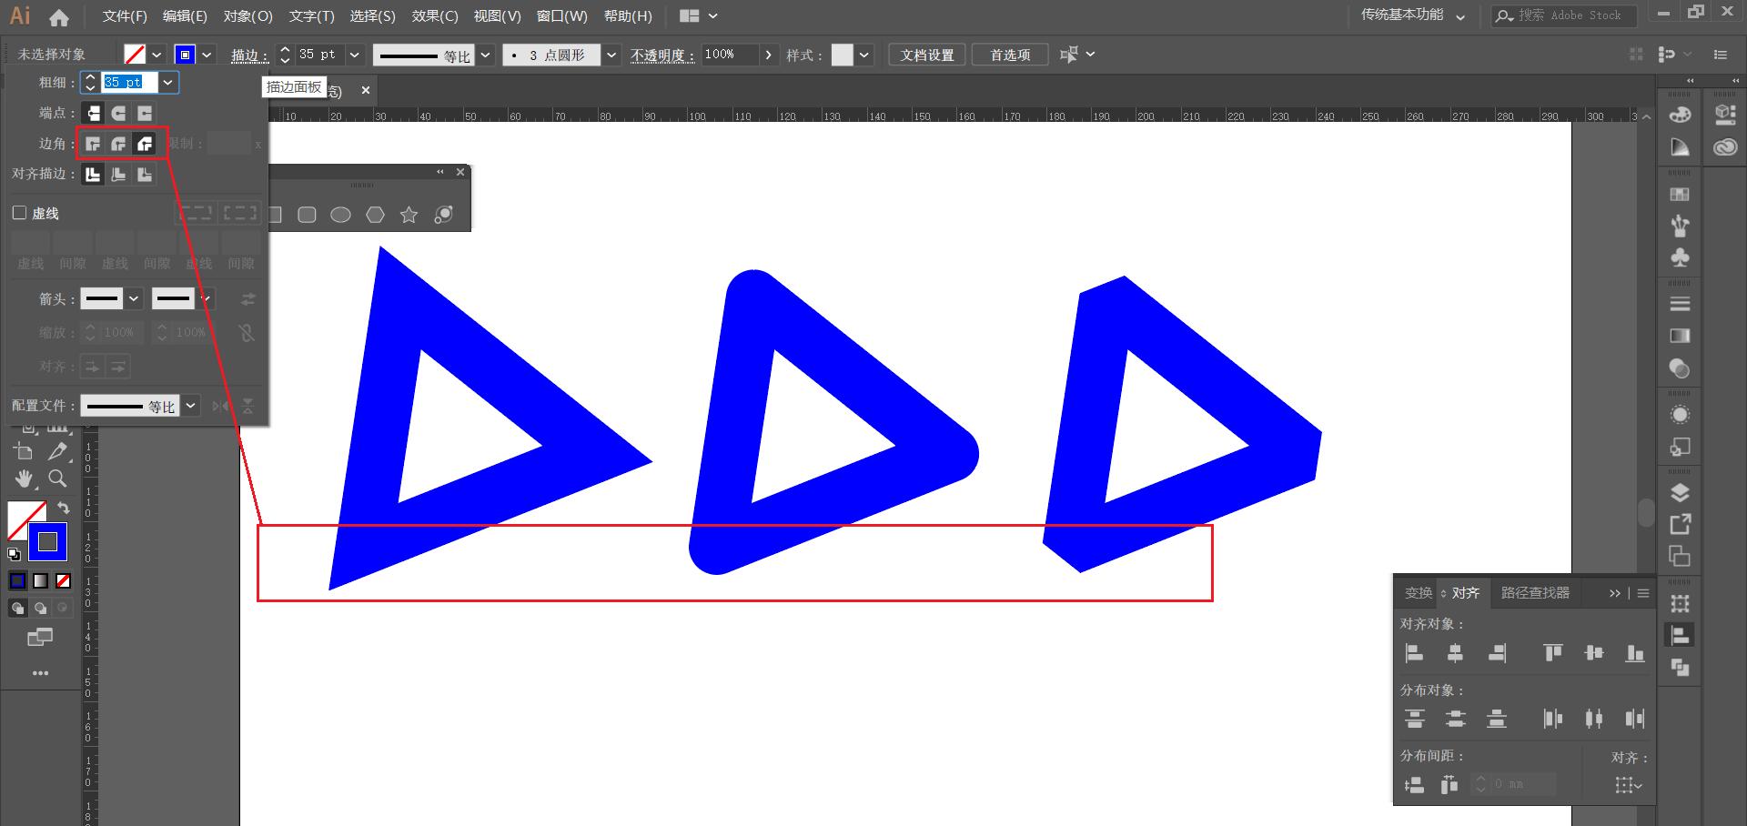Viewport: 1747px width, 826px height.
Task: Open the 对象(O) menu
Action: [x=248, y=16]
